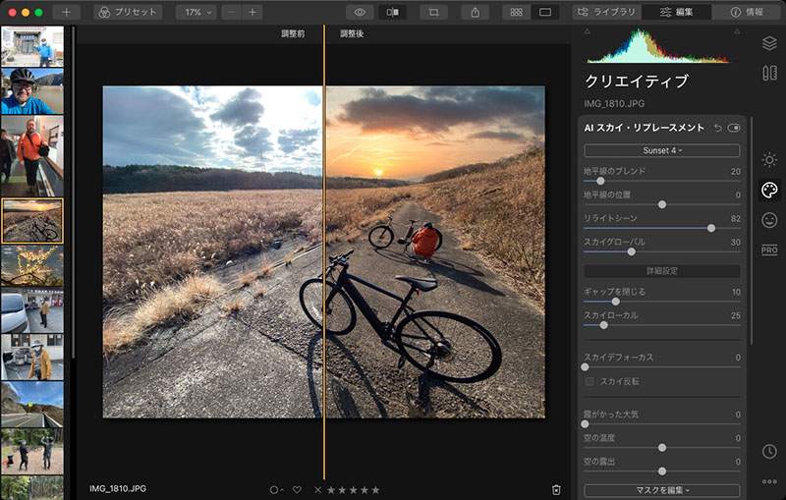Zoom out with the minus button
Screen dimensions: 786x500
232,12
